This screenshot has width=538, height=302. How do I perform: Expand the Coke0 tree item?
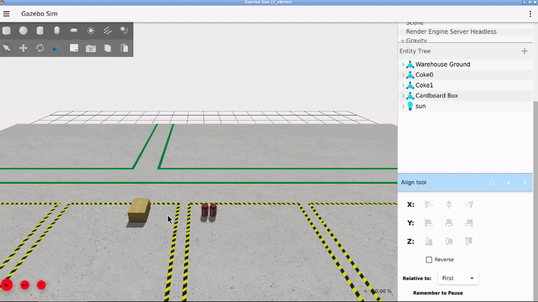pos(403,75)
